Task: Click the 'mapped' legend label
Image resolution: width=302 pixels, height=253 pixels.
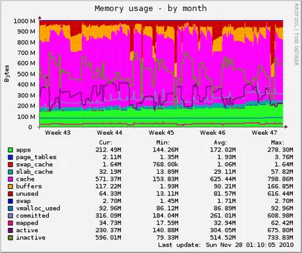Action: click(27, 223)
